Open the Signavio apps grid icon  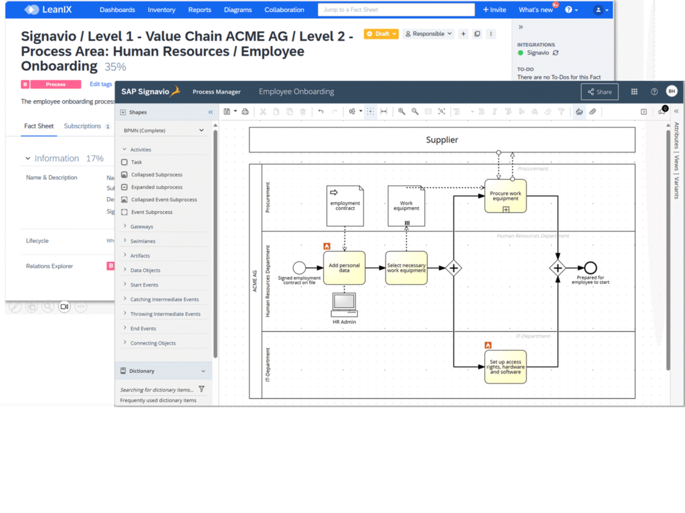click(633, 92)
